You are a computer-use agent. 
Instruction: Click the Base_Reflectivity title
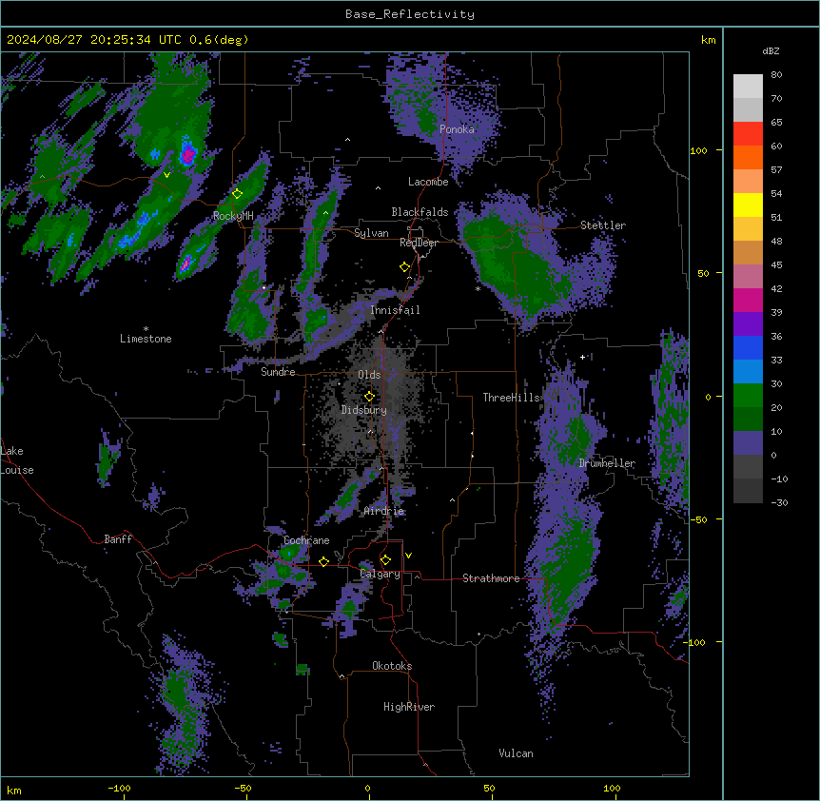410,14
